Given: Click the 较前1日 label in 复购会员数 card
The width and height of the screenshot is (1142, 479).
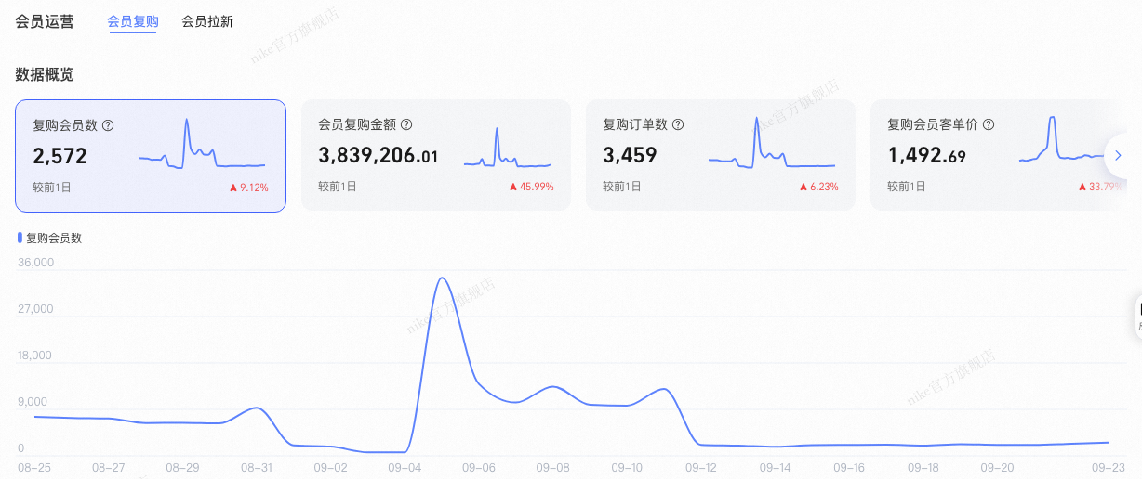Looking at the screenshot, I should 51,188.
